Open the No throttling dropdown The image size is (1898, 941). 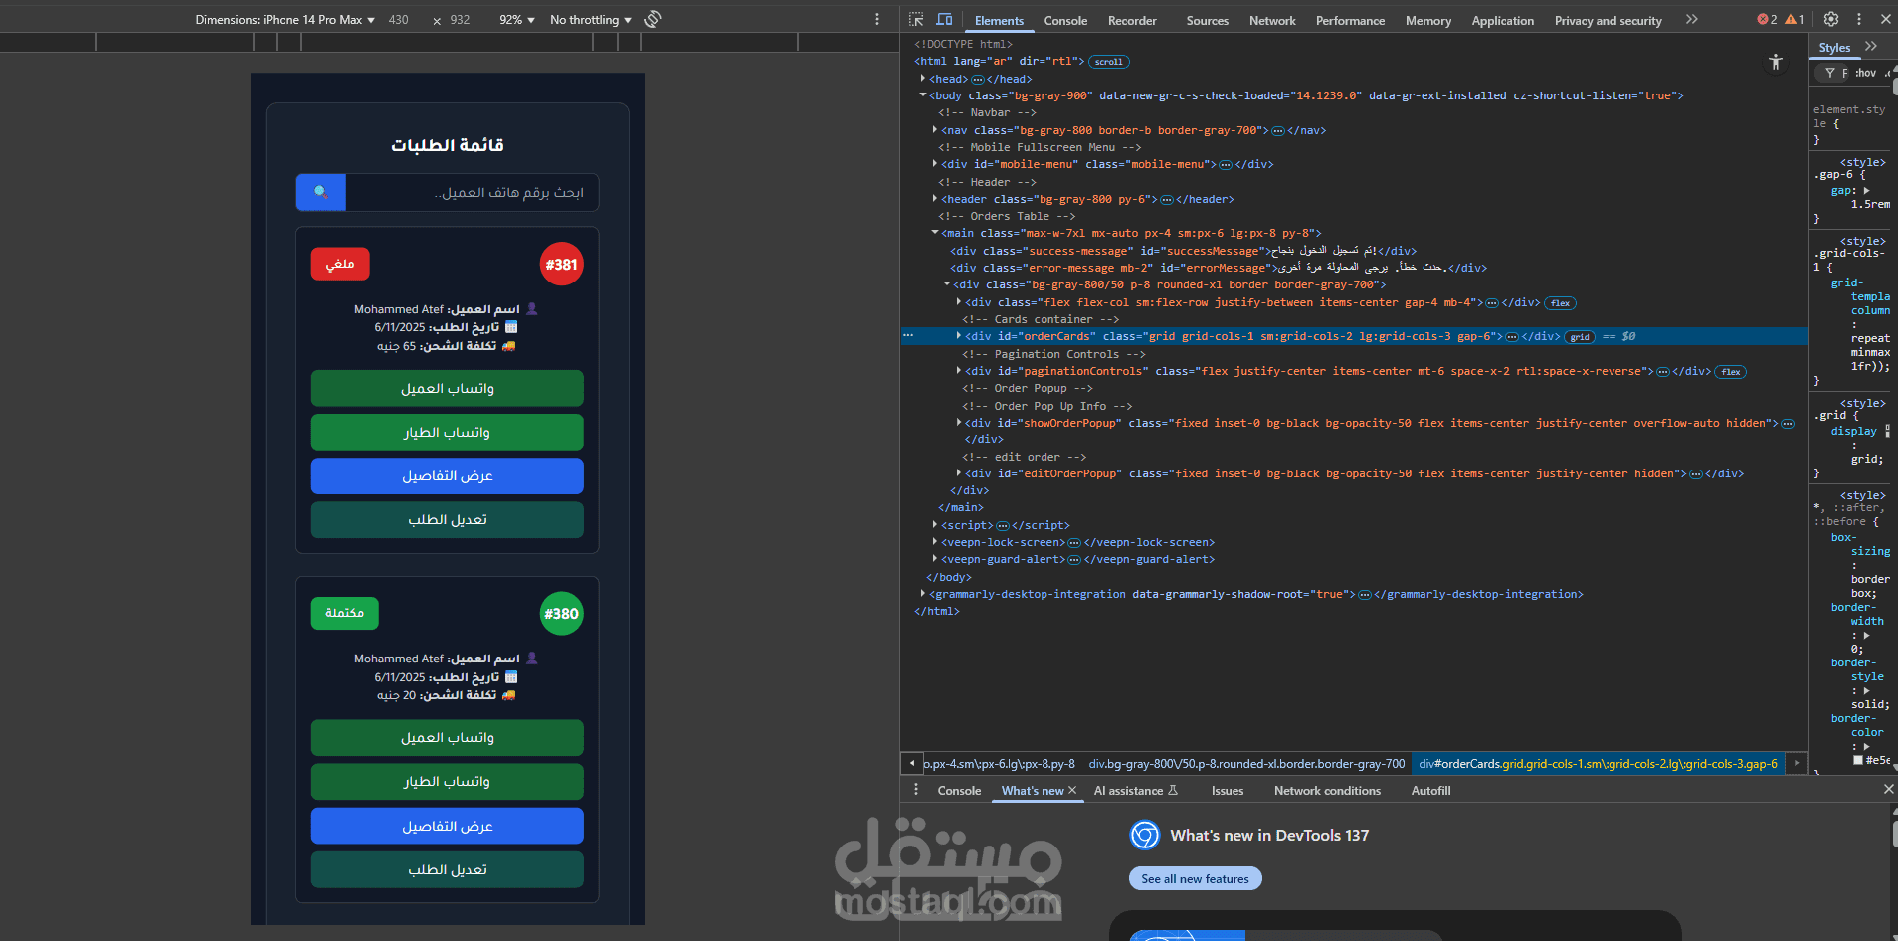(x=591, y=20)
